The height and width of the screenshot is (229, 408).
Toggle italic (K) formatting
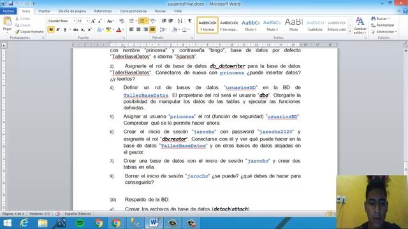pyautogui.click(x=58, y=30)
